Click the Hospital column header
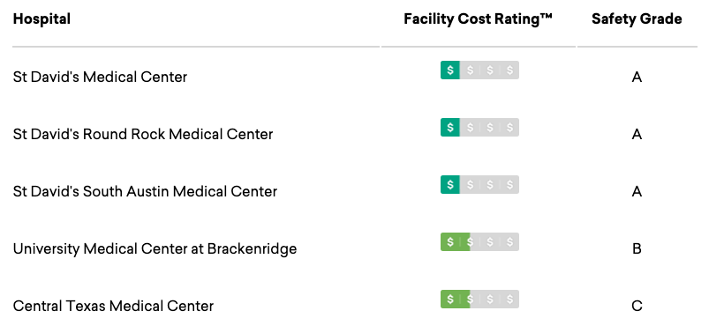The image size is (709, 333). (x=41, y=19)
